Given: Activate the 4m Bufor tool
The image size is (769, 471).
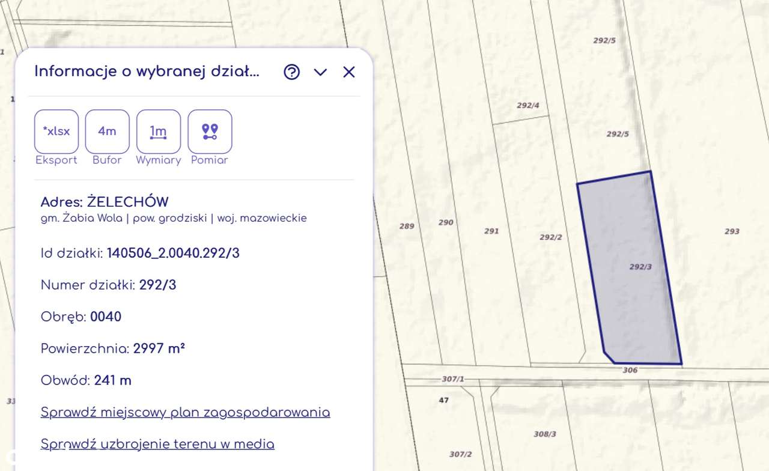Looking at the screenshot, I should [x=107, y=131].
